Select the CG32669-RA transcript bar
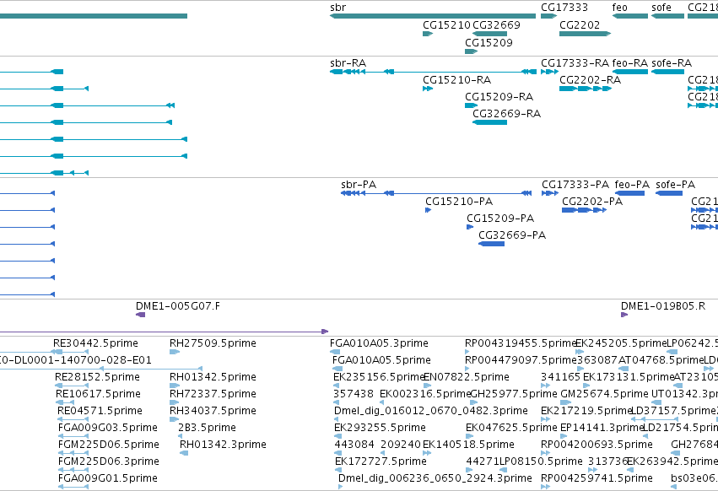 [489, 122]
